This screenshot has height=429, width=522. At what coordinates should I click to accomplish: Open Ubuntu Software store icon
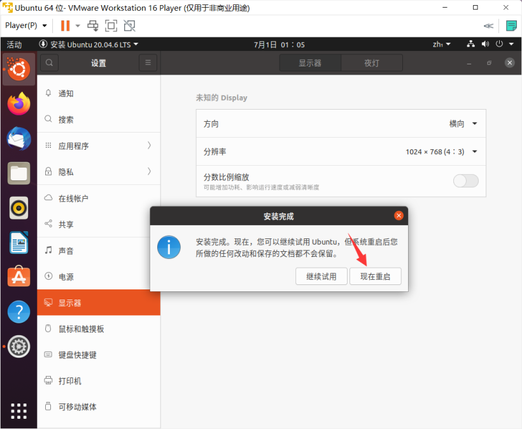[x=18, y=277]
